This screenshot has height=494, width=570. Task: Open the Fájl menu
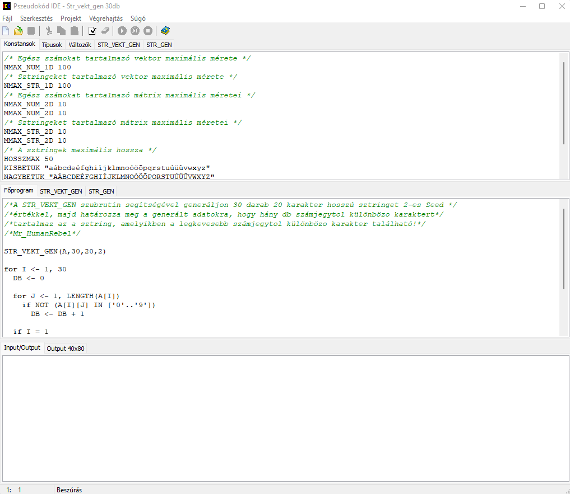[x=7, y=18]
